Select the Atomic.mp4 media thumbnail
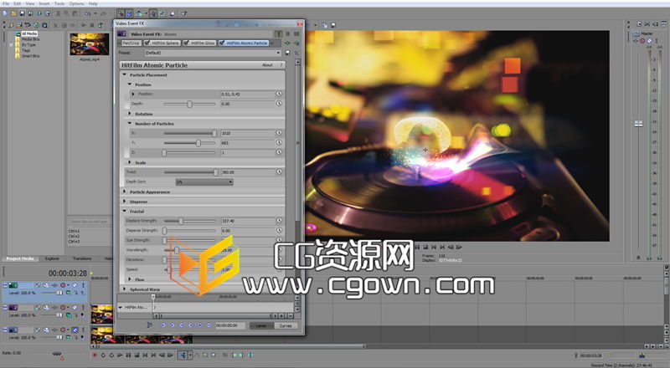The height and width of the screenshot is (368, 670). [90, 44]
